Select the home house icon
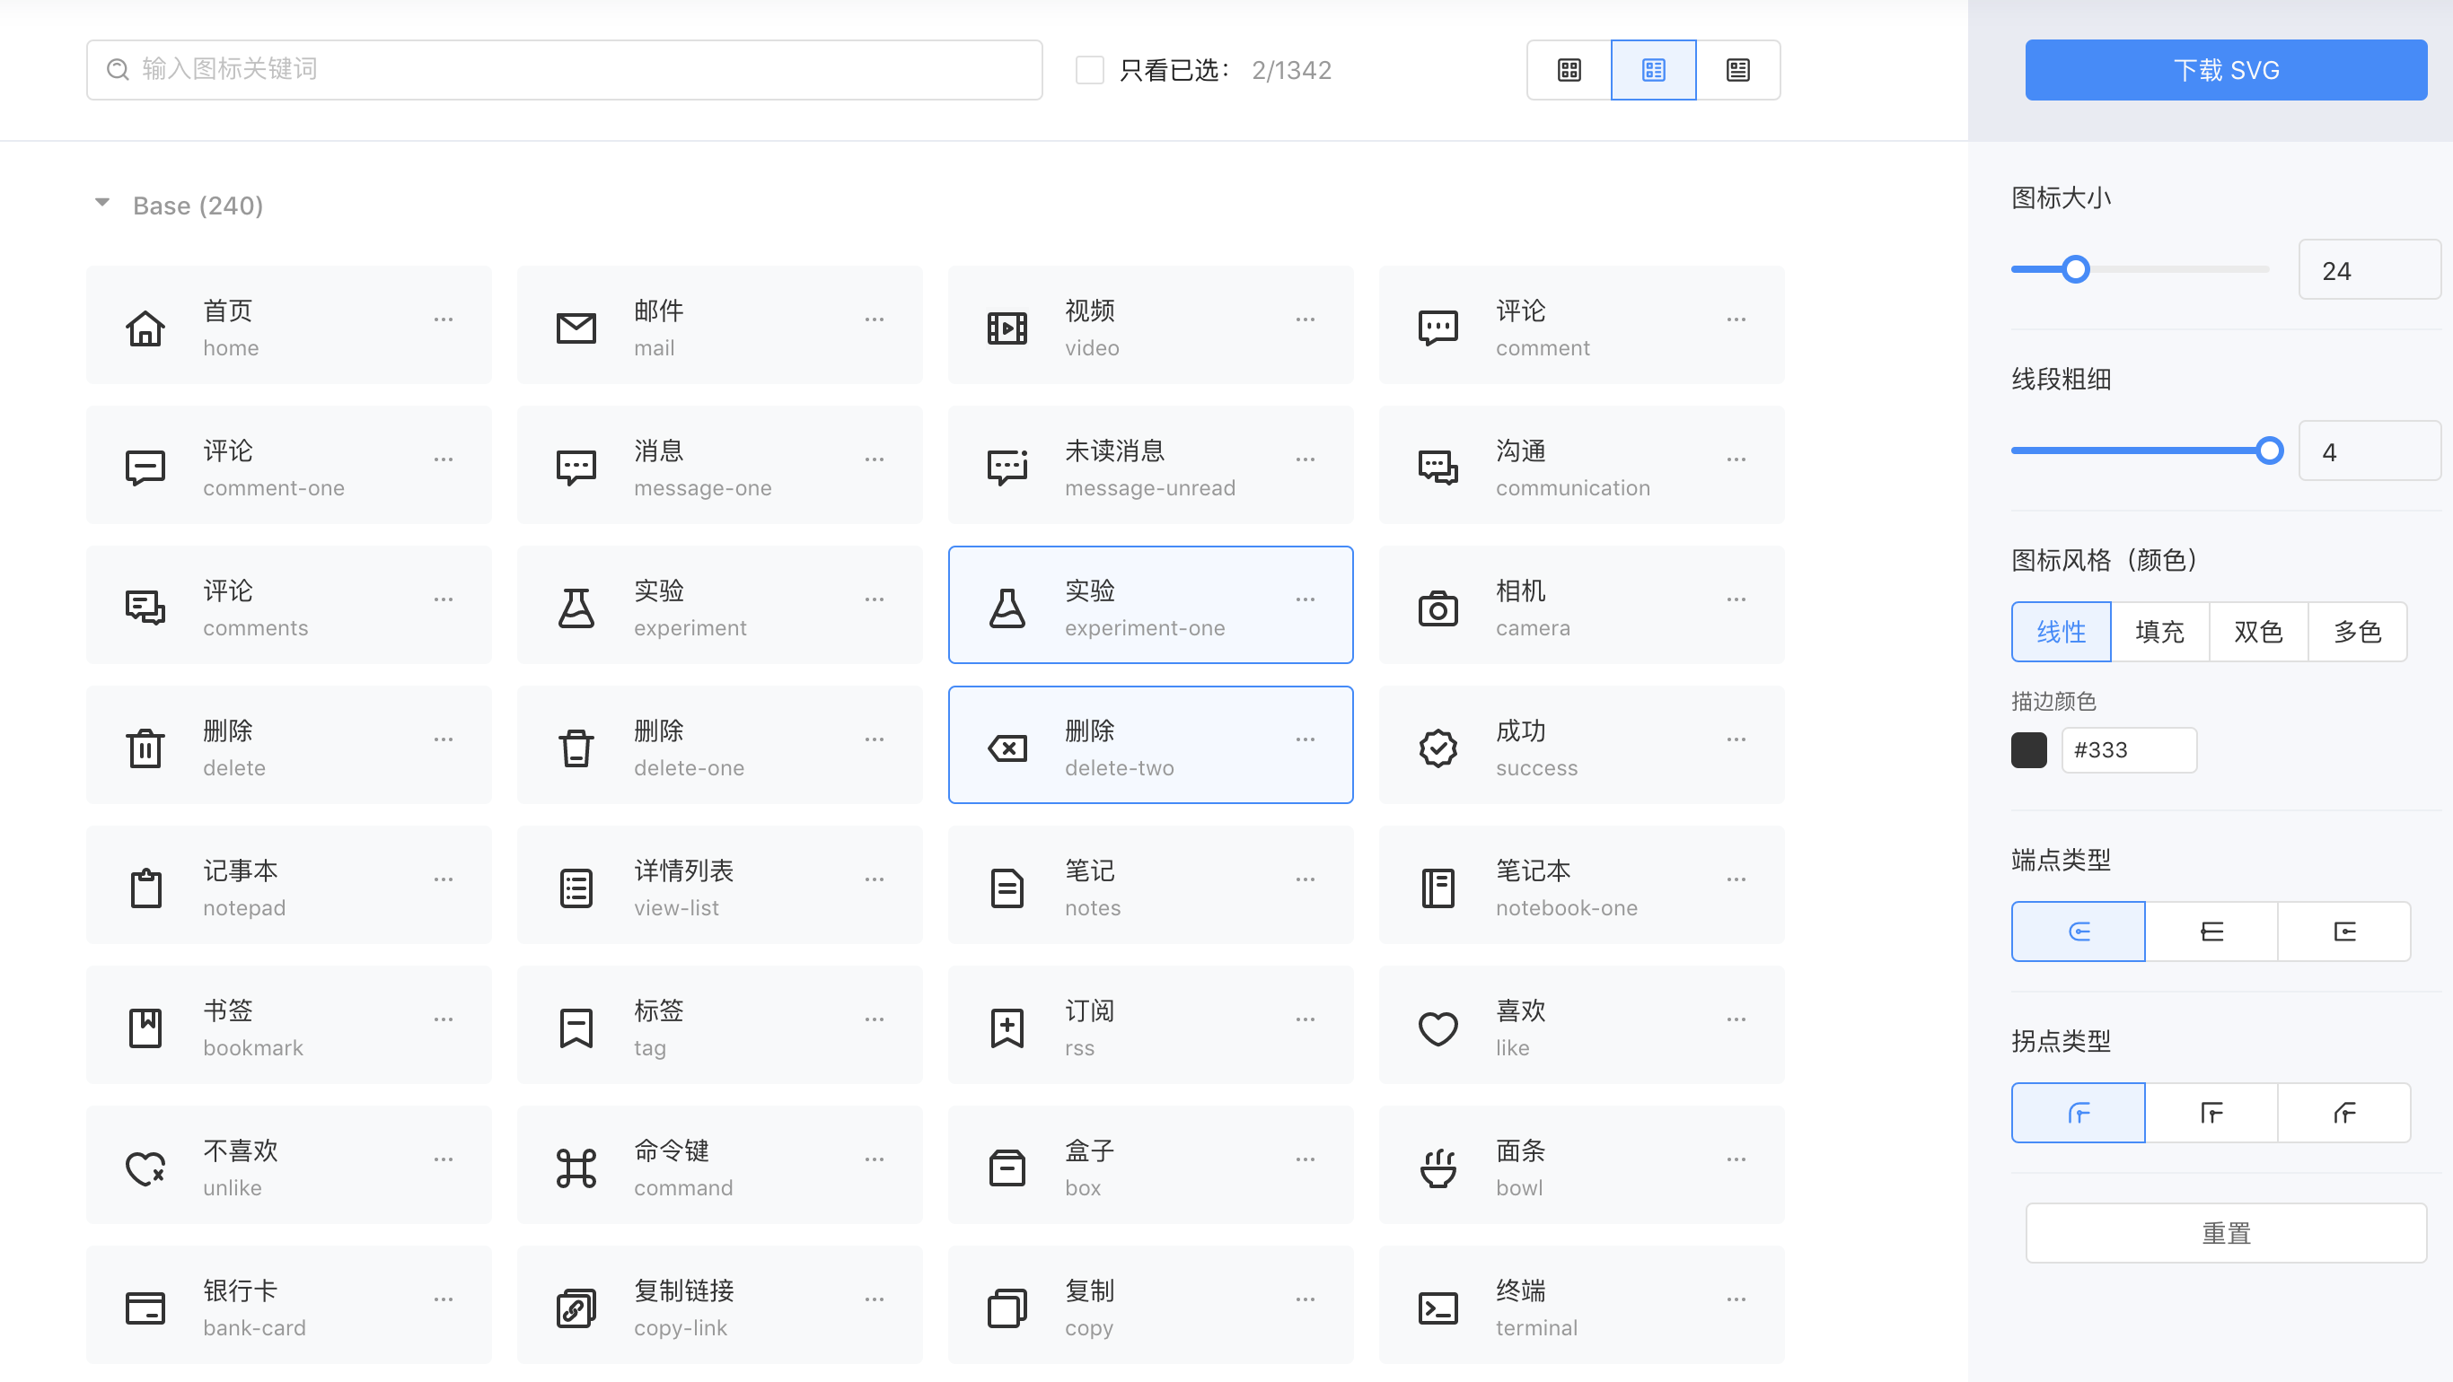The width and height of the screenshot is (2453, 1382). pyautogui.click(x=145, y=328)
